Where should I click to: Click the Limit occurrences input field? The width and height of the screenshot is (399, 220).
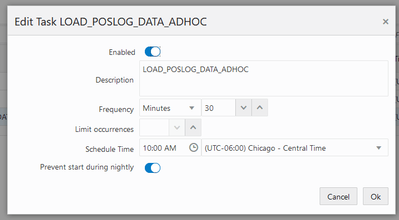tap(154, 127)
